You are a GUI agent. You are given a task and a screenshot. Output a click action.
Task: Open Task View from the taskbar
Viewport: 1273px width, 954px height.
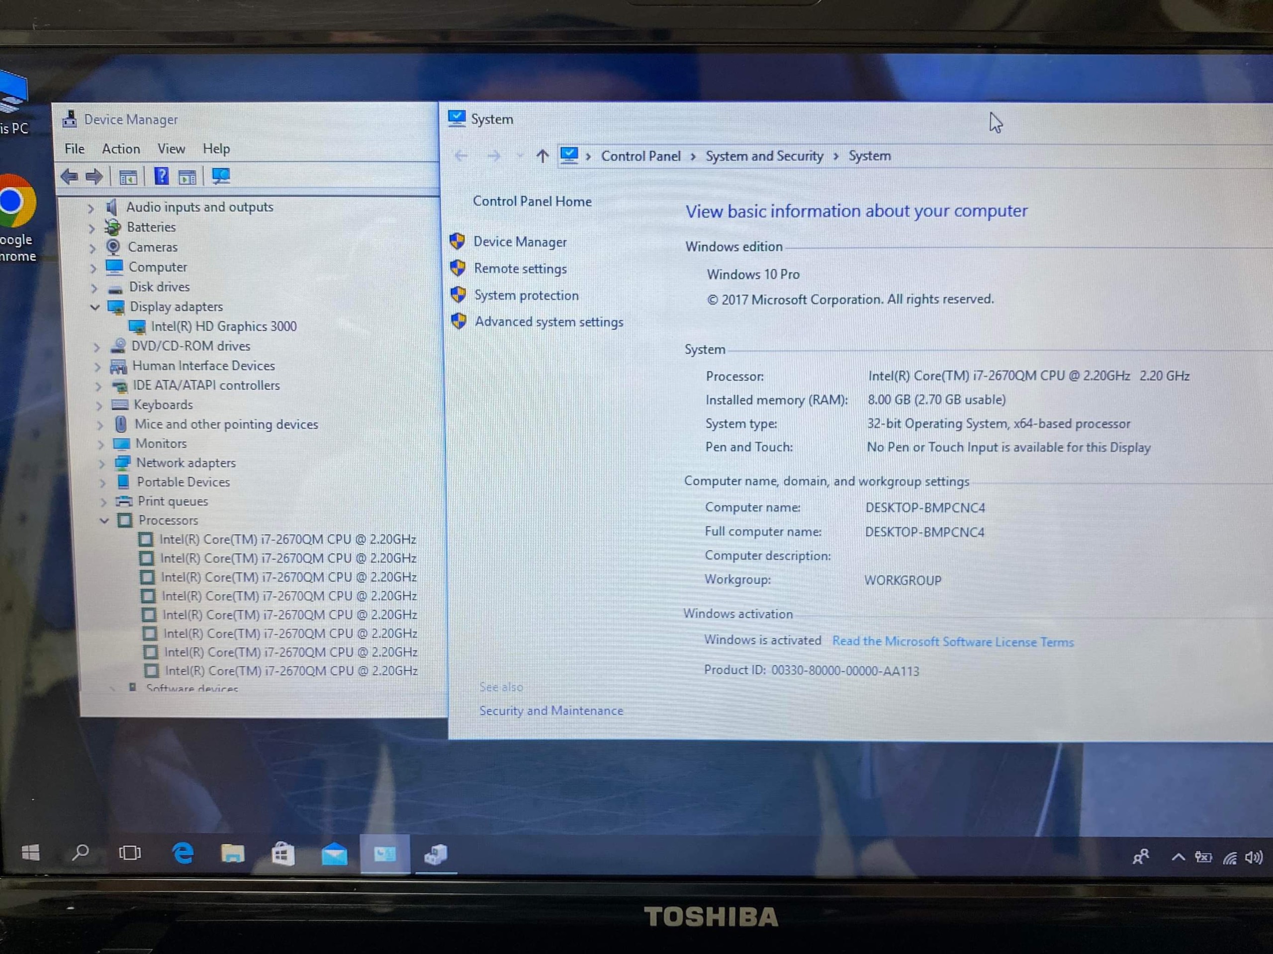pyautogui.click(x=130, y=853)
